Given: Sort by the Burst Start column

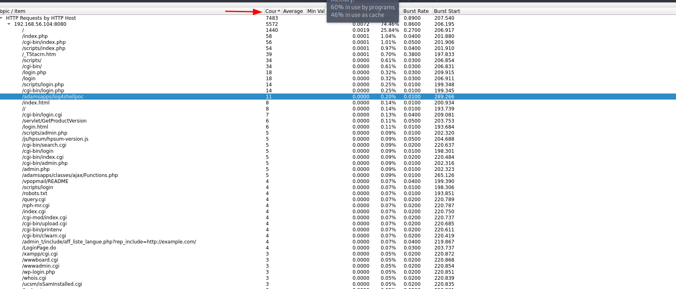Looking at the screenshot, I should [447, 11].
